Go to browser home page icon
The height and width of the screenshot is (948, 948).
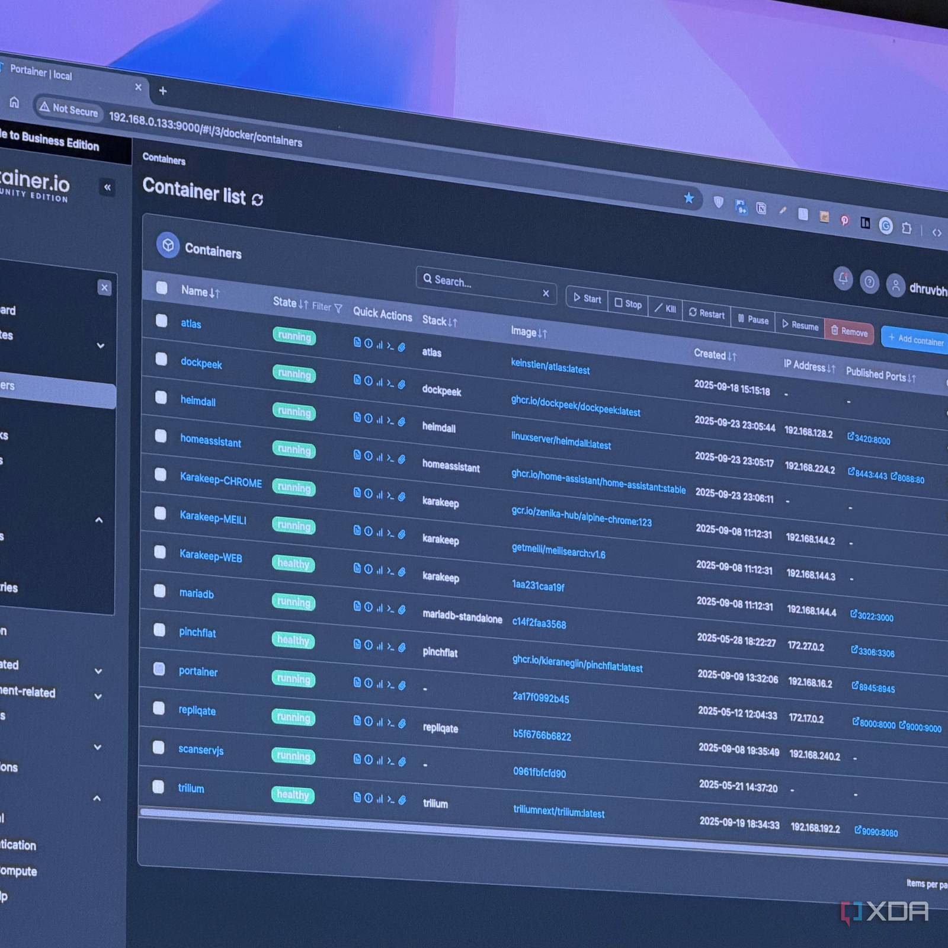click(x=14, y=102)
